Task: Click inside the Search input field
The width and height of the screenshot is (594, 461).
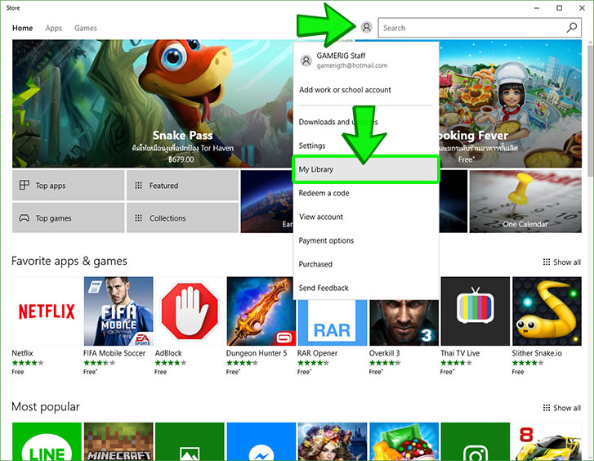Action: pos(471,28)
